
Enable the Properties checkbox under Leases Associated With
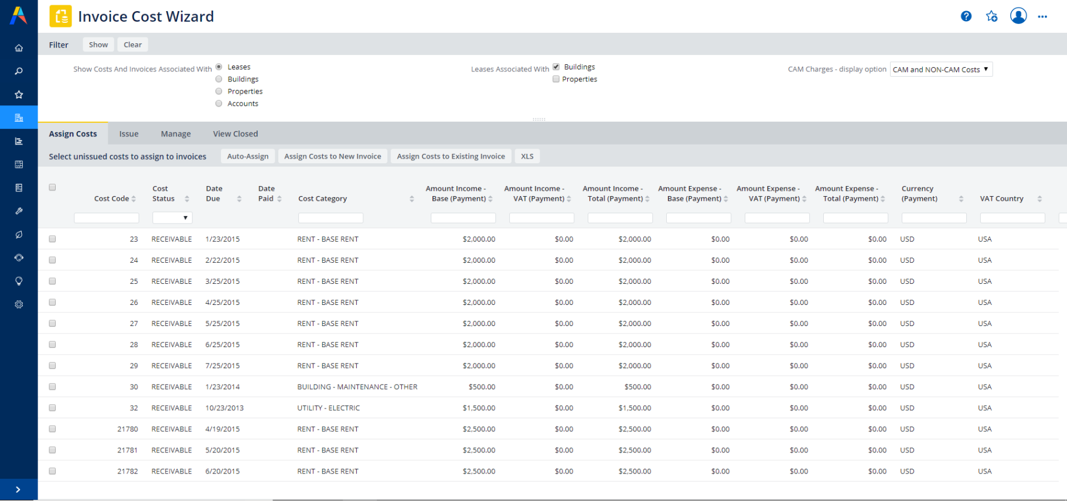pos(556,79)
